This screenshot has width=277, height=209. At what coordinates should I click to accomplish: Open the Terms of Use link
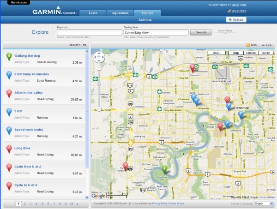click(x=176, y=203)
